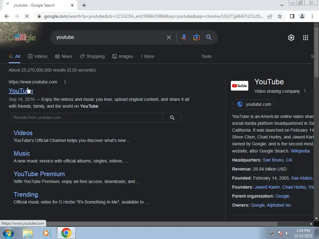Click the browser forward arrow
The width and height of the screenshot is (319, 239).
[x=17, y=16]
